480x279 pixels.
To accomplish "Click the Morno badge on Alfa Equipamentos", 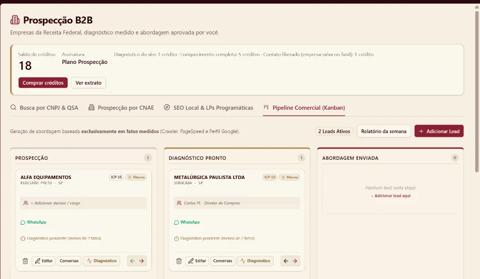I will point(136,177).
